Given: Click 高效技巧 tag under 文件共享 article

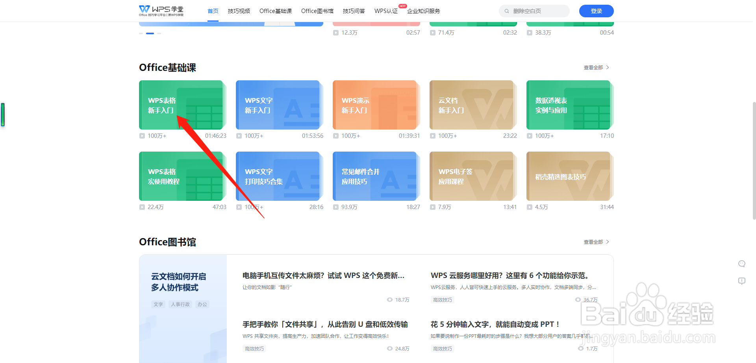Looking at the screenshot, I should tap(254, 349).
